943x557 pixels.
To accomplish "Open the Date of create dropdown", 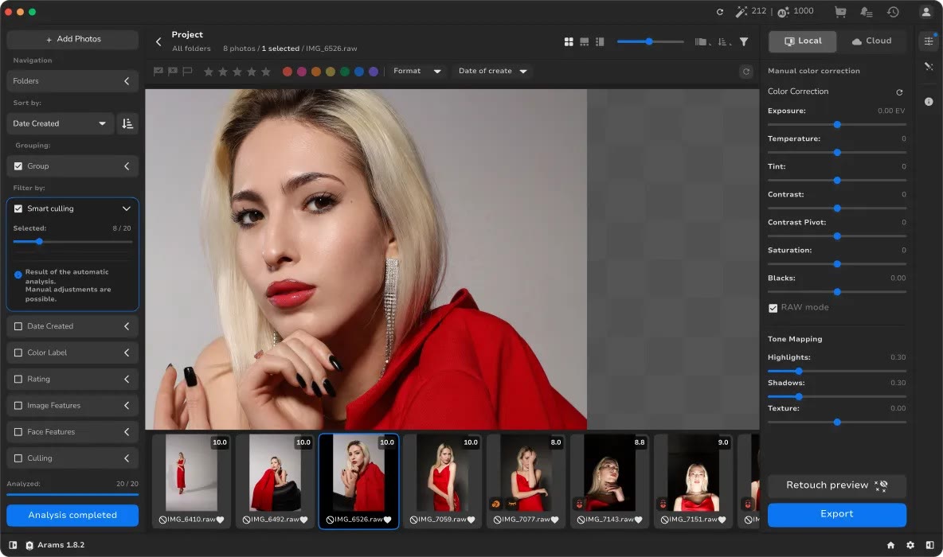I will click(492, 71).
